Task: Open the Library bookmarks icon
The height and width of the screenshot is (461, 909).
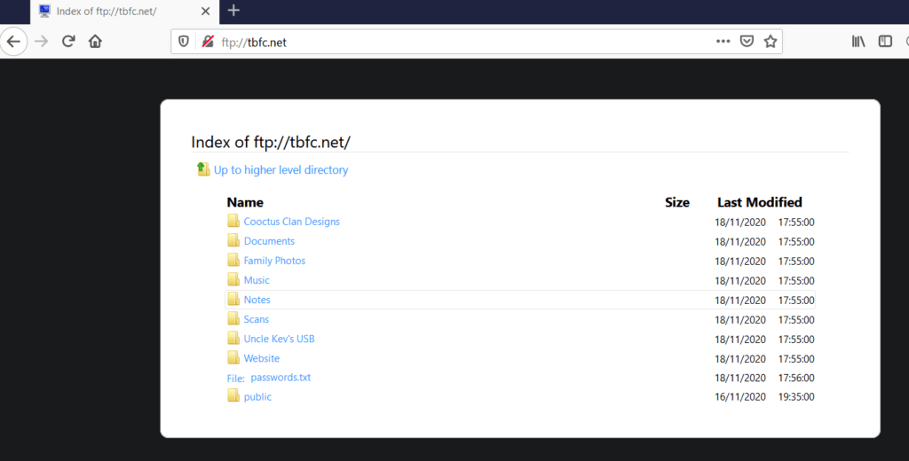Action: (x=858, y=42)
